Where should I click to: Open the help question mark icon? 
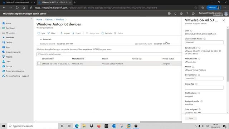187,14
